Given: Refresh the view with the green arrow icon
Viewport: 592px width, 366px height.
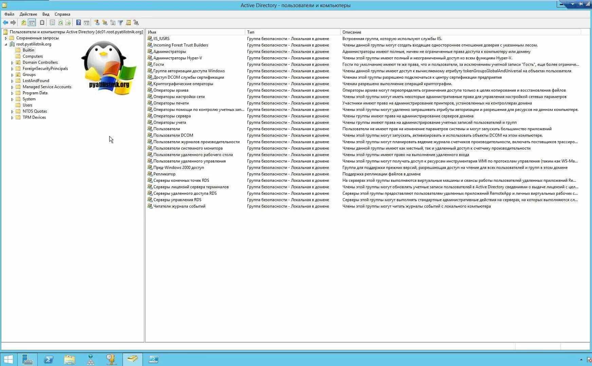Looking at the screenshot, I should coord(60,23).
